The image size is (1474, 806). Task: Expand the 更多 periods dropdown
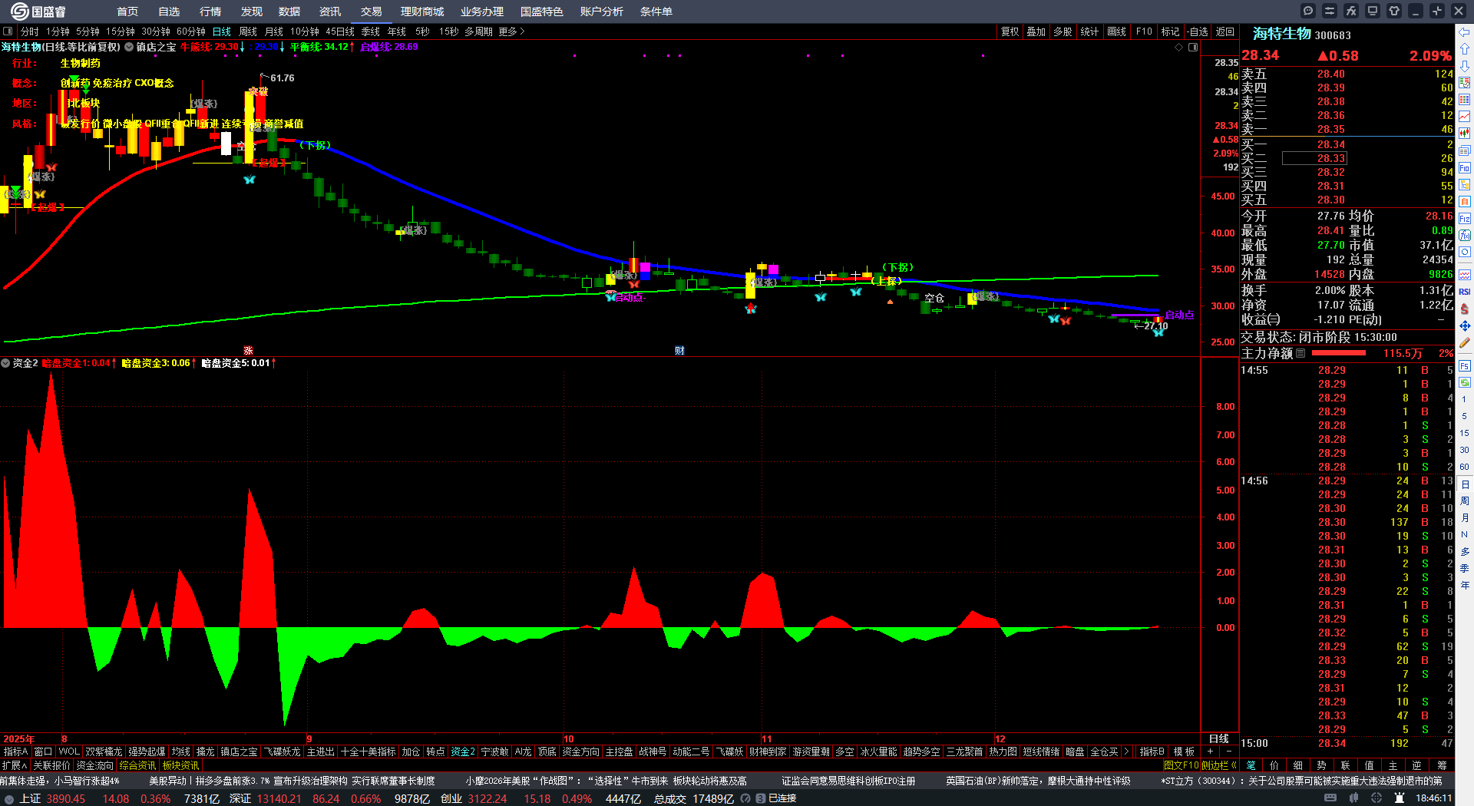point(511,32)
